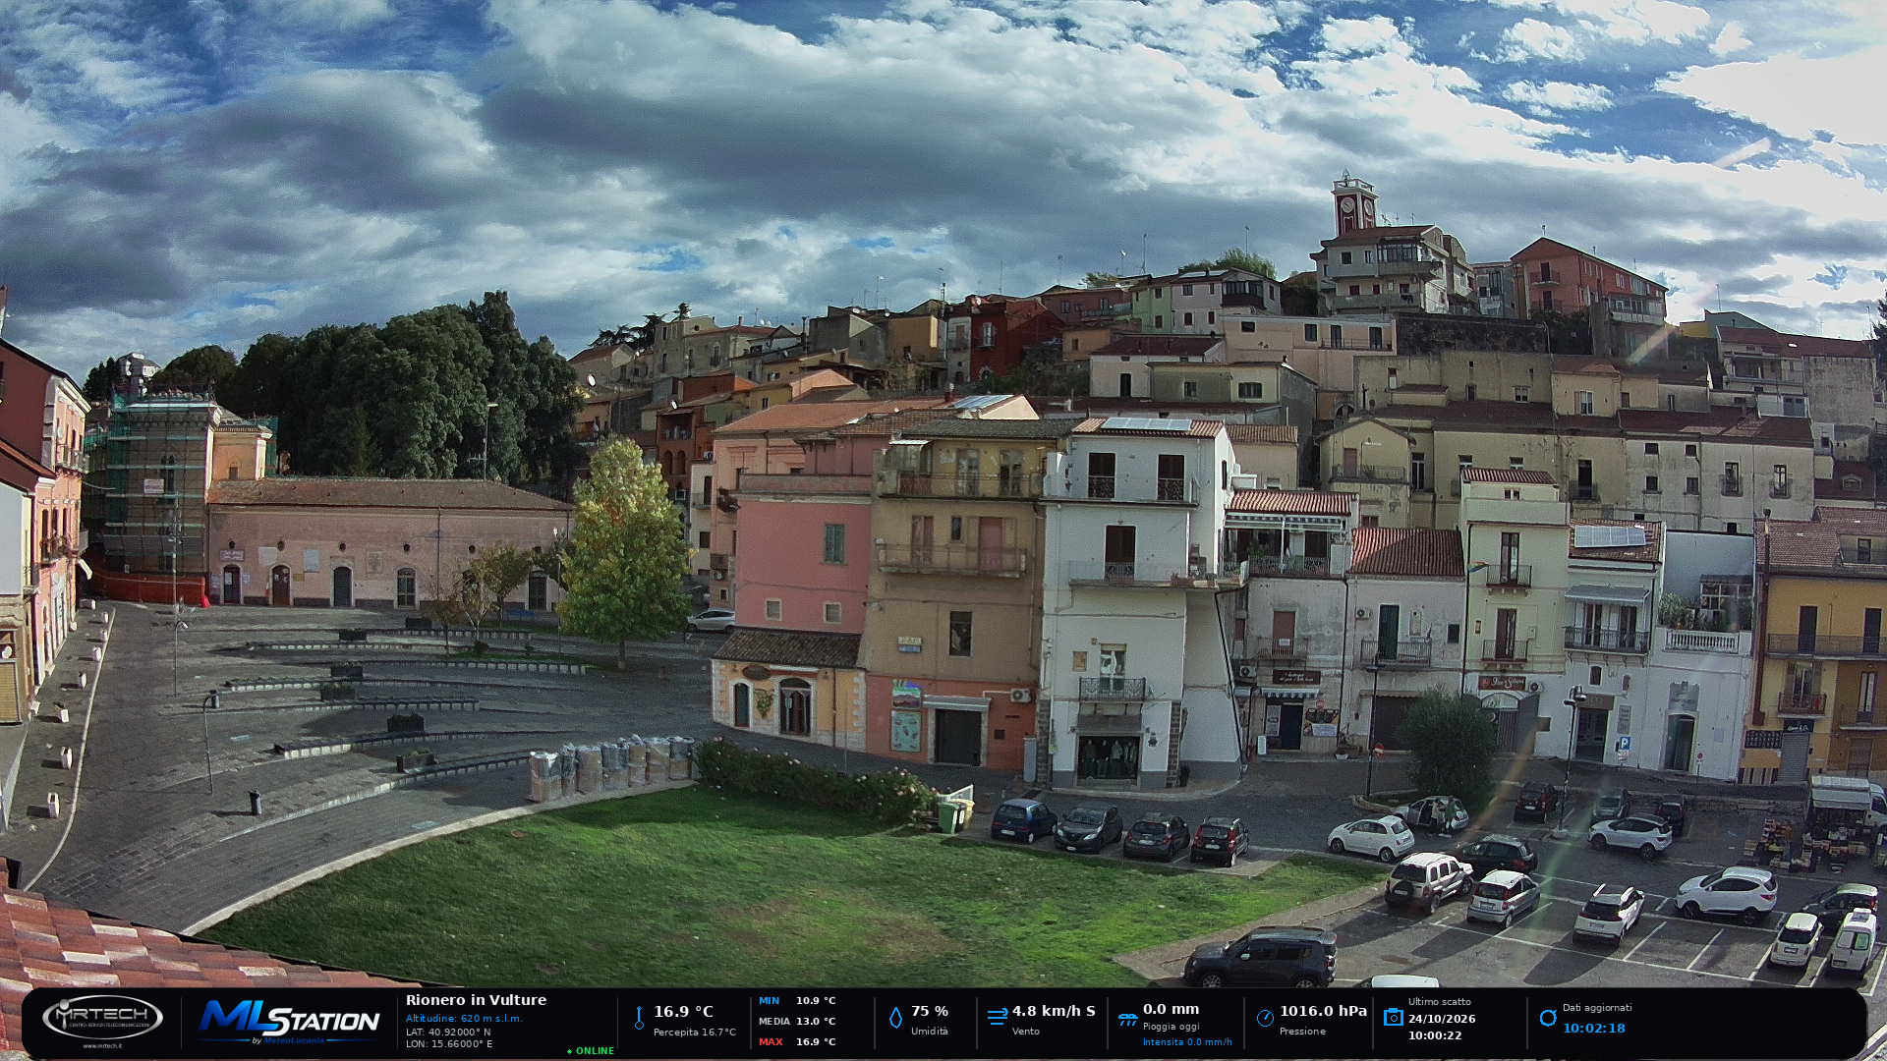Click the 24/10/2026 last shot date
The width and height of the screenshot is (1887, 1061).
pos(1442,1019)
